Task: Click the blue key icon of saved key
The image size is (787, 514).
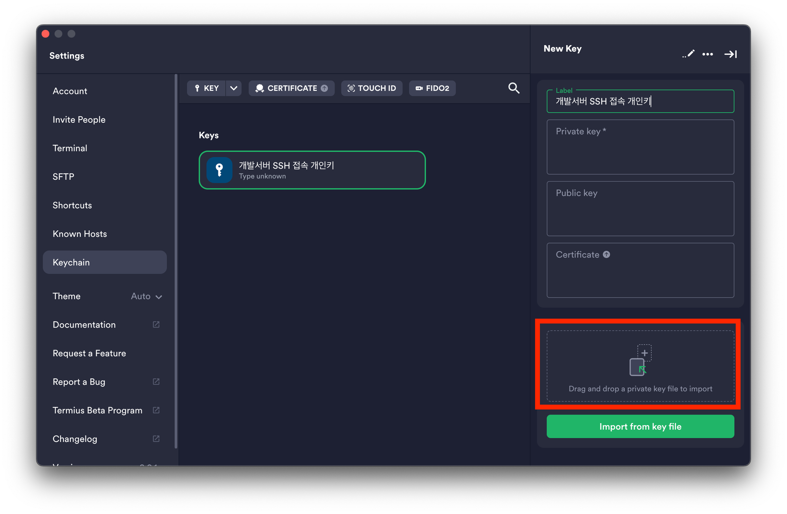Action: (219, 170)
